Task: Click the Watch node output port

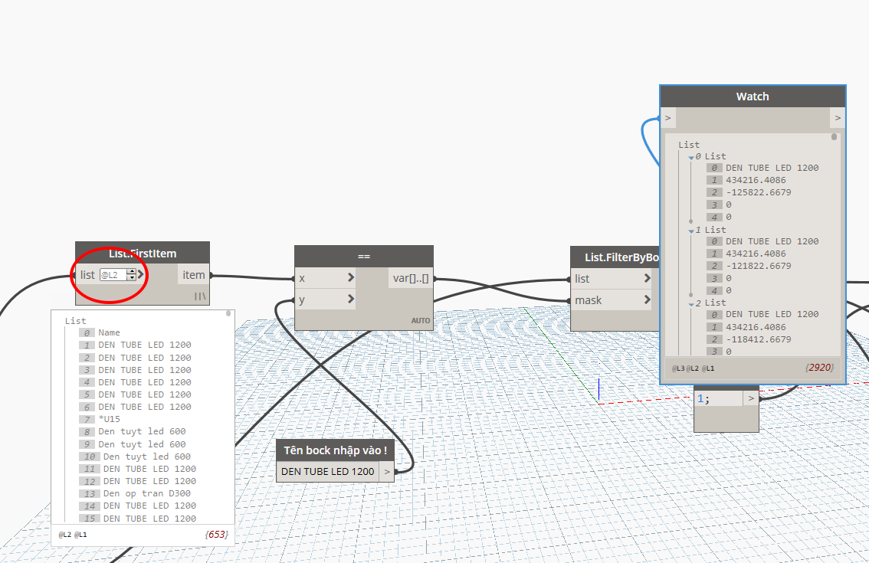Action: (838, 118)
